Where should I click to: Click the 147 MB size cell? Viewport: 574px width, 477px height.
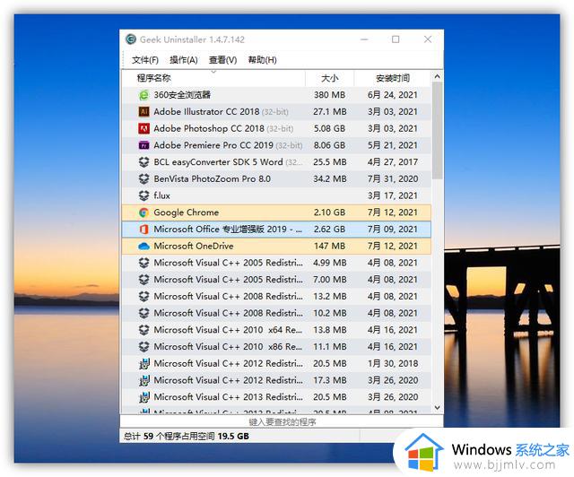coord(329,246)
